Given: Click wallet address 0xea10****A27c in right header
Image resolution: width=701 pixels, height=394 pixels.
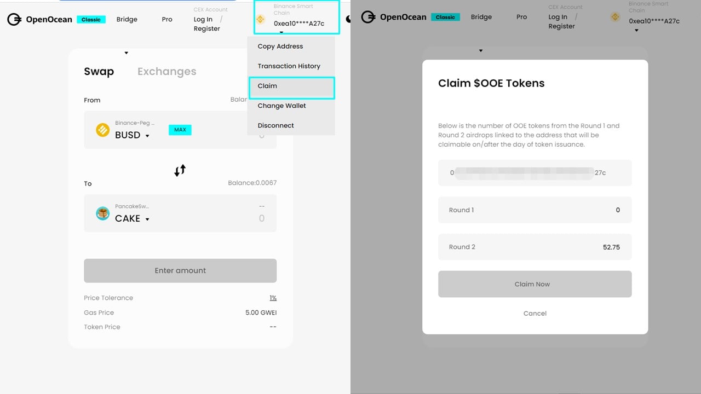Looking at the screenshot, I should tap(654, 21).
